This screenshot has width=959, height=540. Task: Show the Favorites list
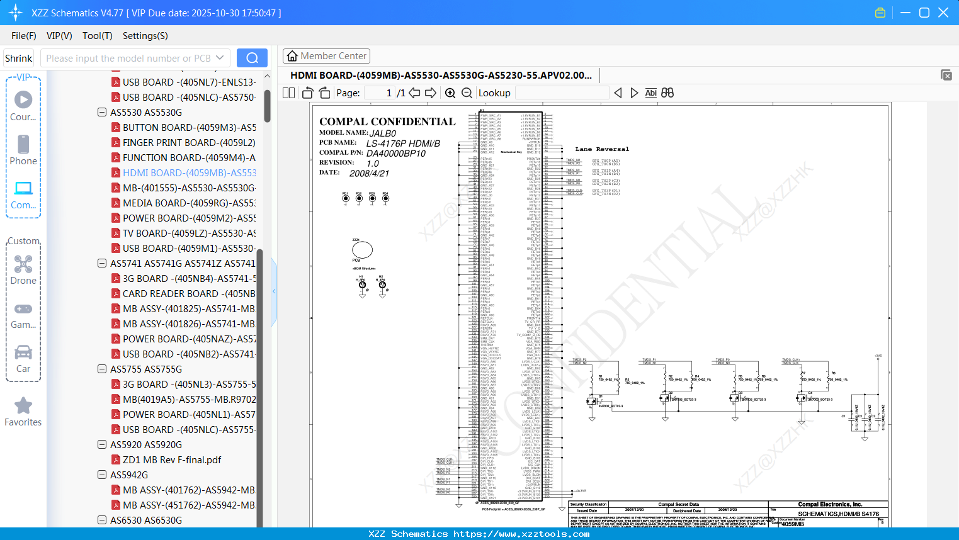click(x=23, y=412)
